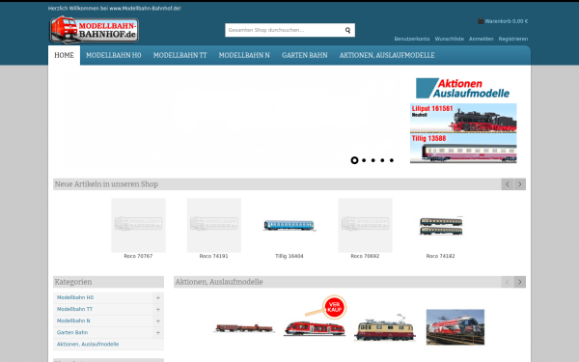The width and height of the screenshot is (579, 362).
Task: Open the Liliput 161561 steam locomotive banner
Action: [x=463, y=118]
